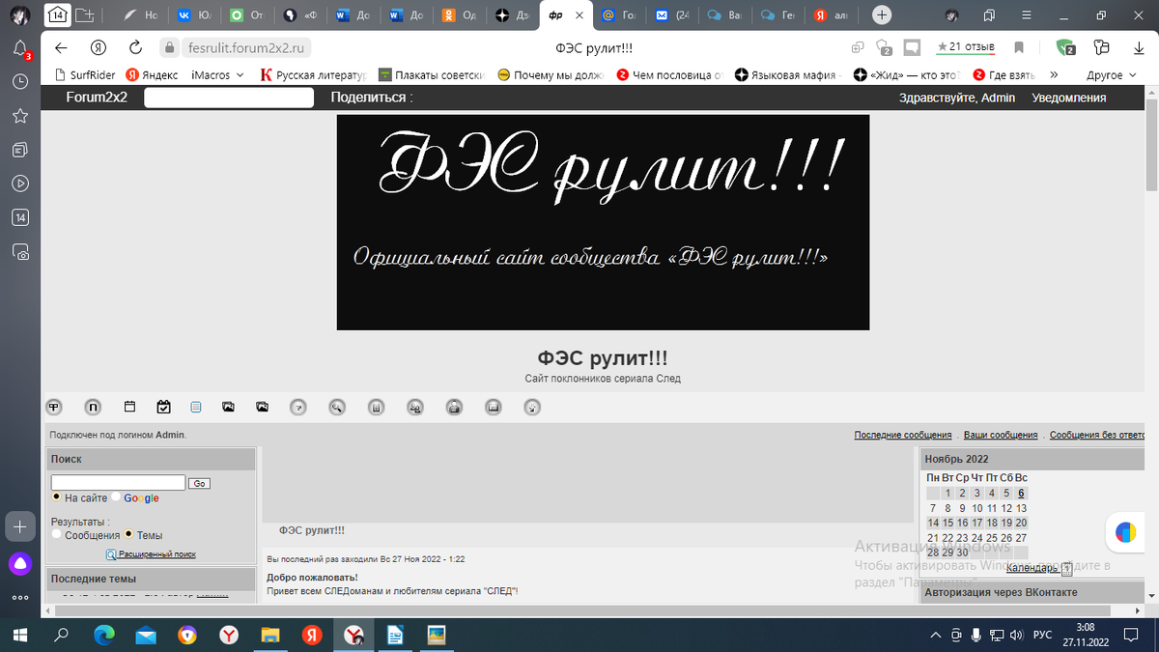Select the На сайте search radio button
Screen dimensions: 1159x652
point(56,497)
